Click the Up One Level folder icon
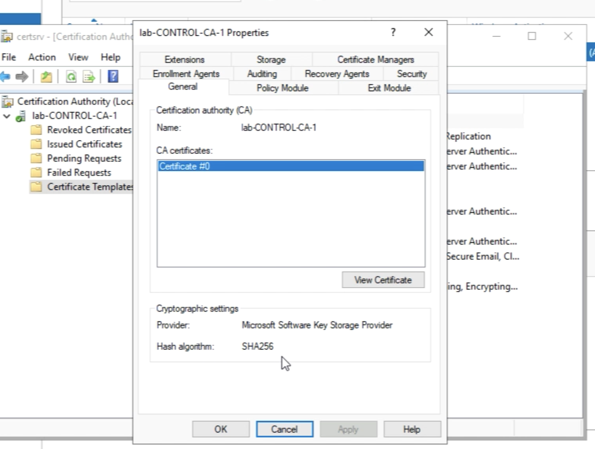 pyautogui.click(x=46, y=76)
